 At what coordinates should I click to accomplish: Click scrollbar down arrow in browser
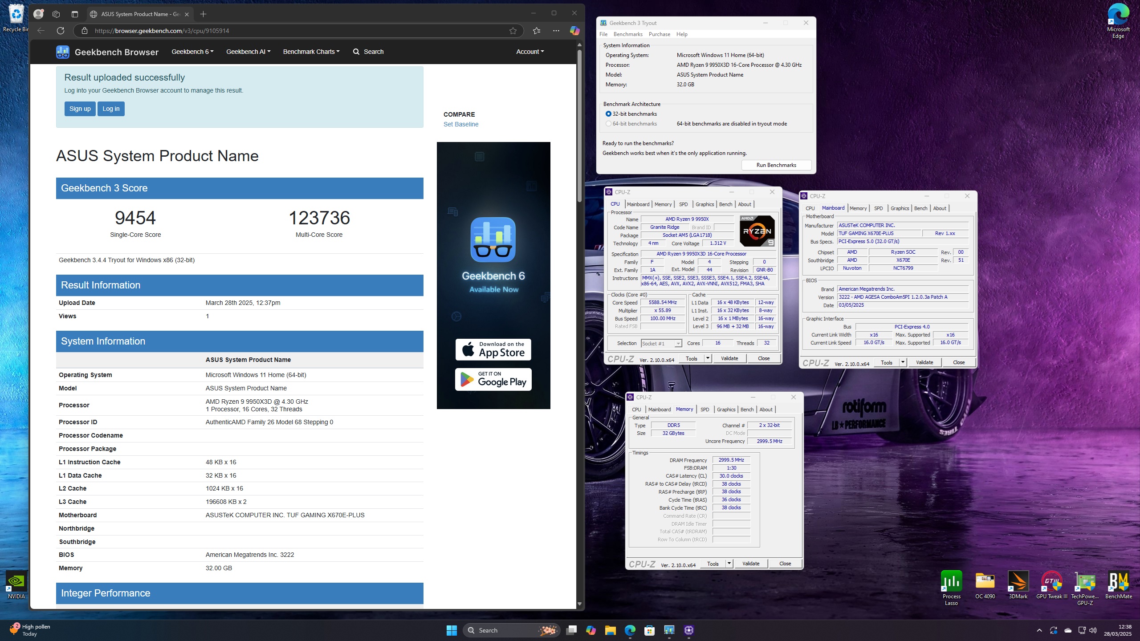click(x=579, y=604)
